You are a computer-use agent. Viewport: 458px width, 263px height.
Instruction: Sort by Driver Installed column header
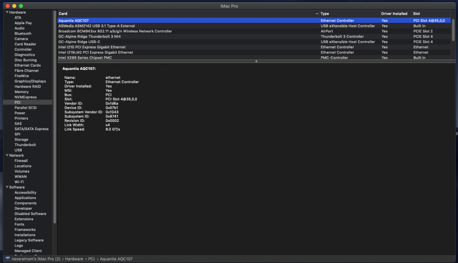pos(394,14)
